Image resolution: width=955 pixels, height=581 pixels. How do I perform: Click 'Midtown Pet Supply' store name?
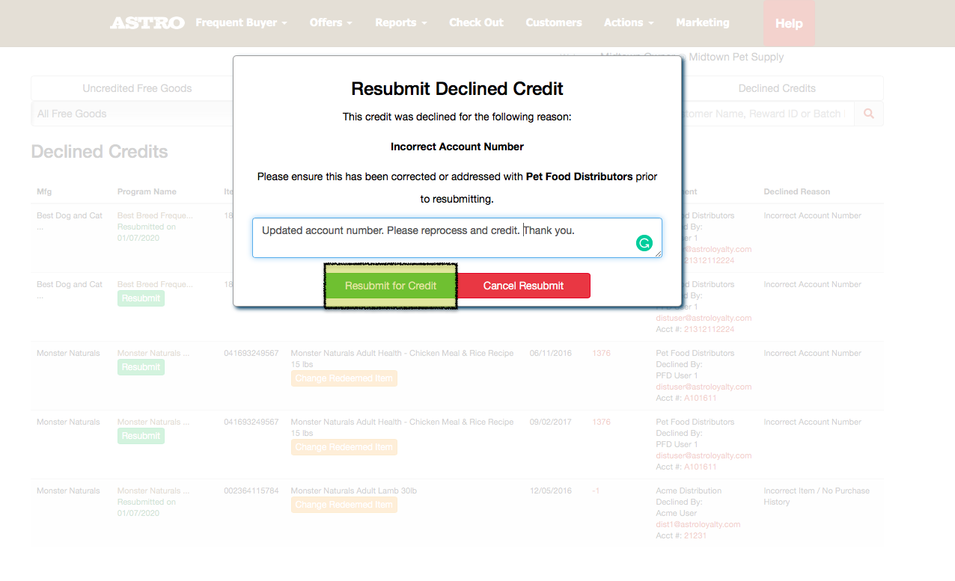(x=736, y=57)
